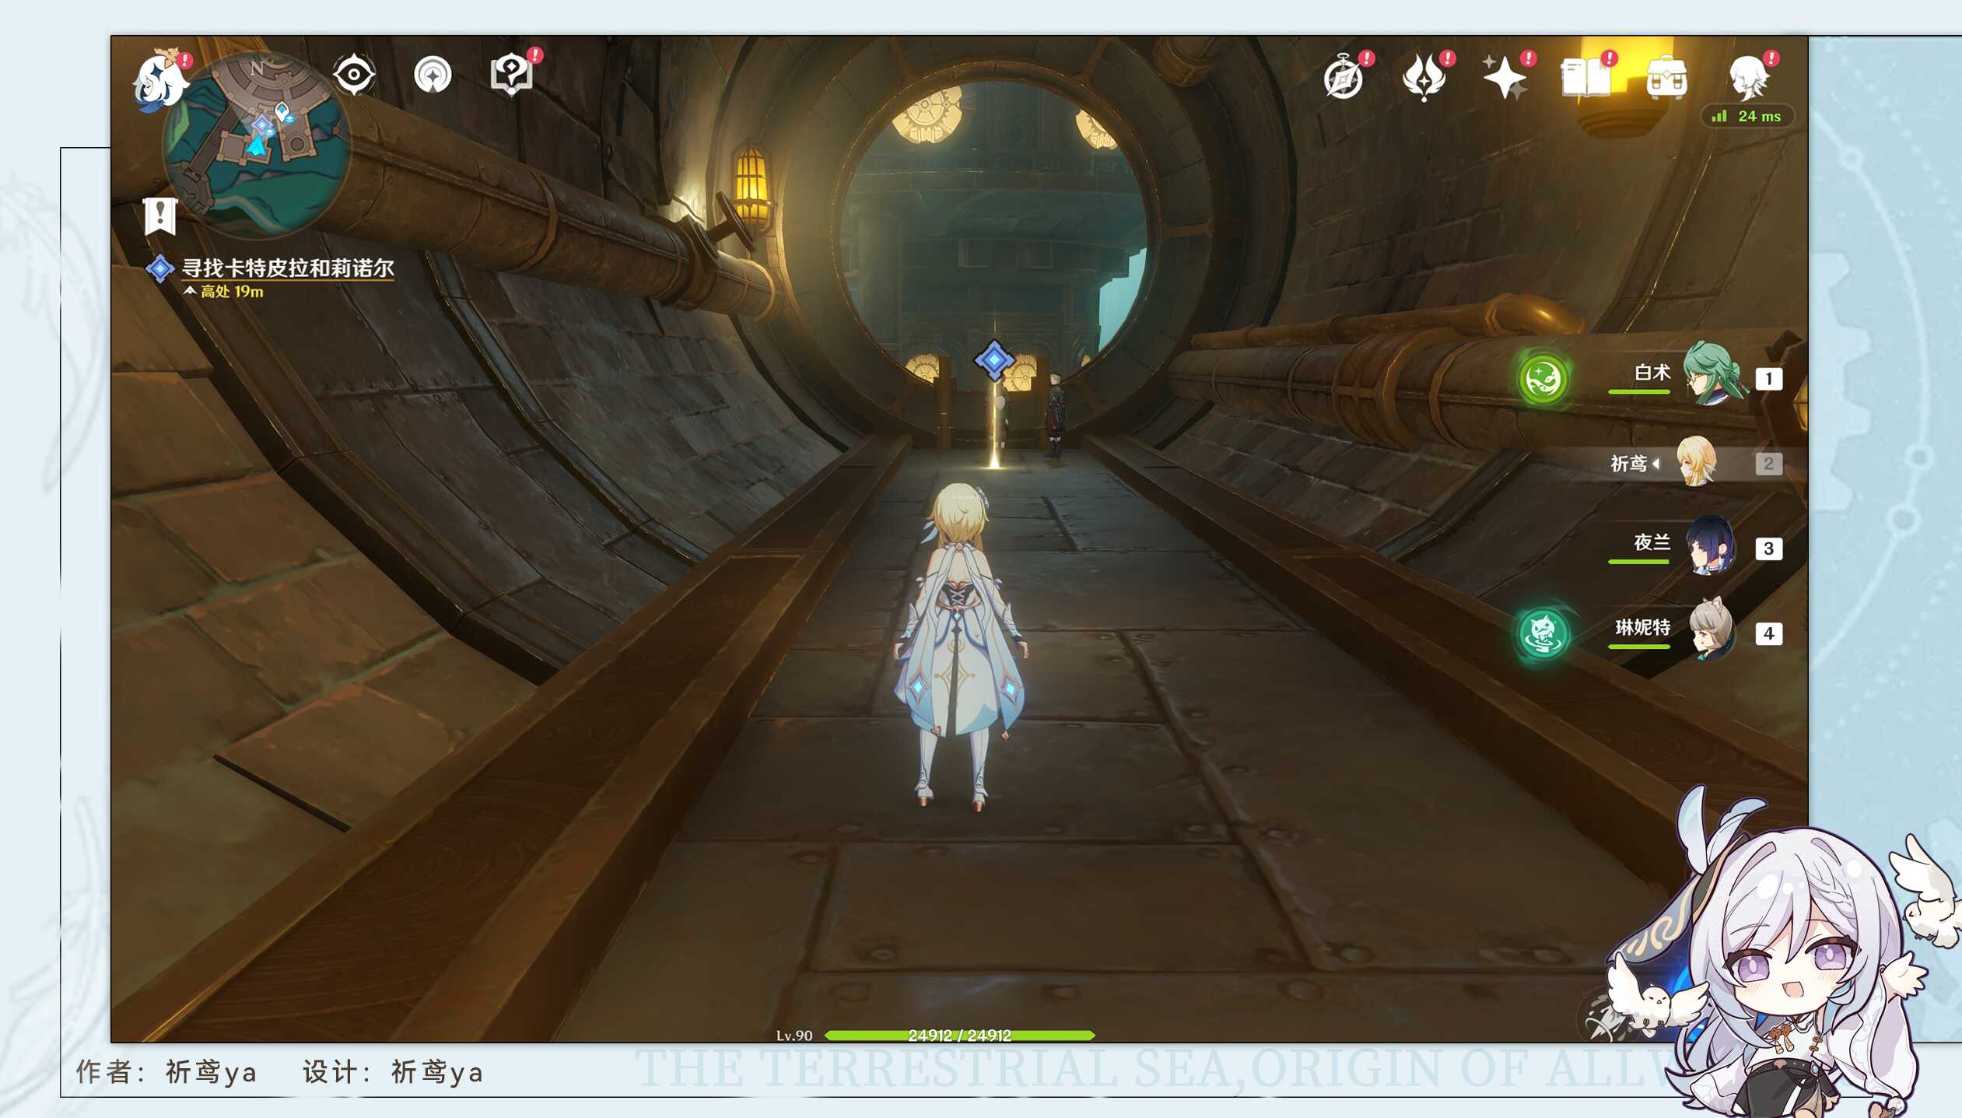Screen dimensions: 1962x1118
Task: Click the quest objective 寻找卡特皮拉和莉诺尔
Action: pyautogui.click(x=288, y=268)
